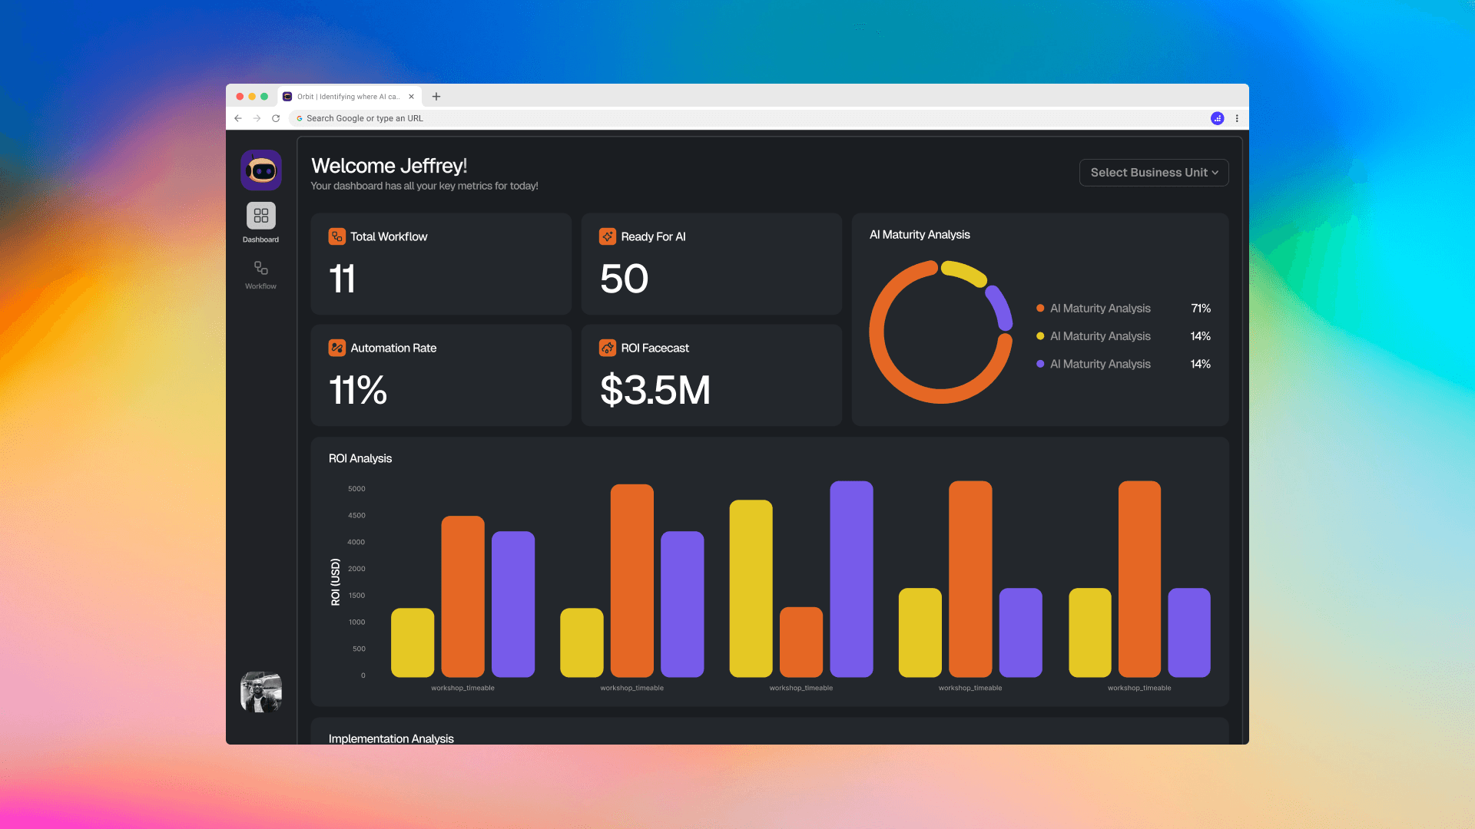Open the Workflow sidebar icon
Screen dimensions: 1475x829
pos(260,269)
